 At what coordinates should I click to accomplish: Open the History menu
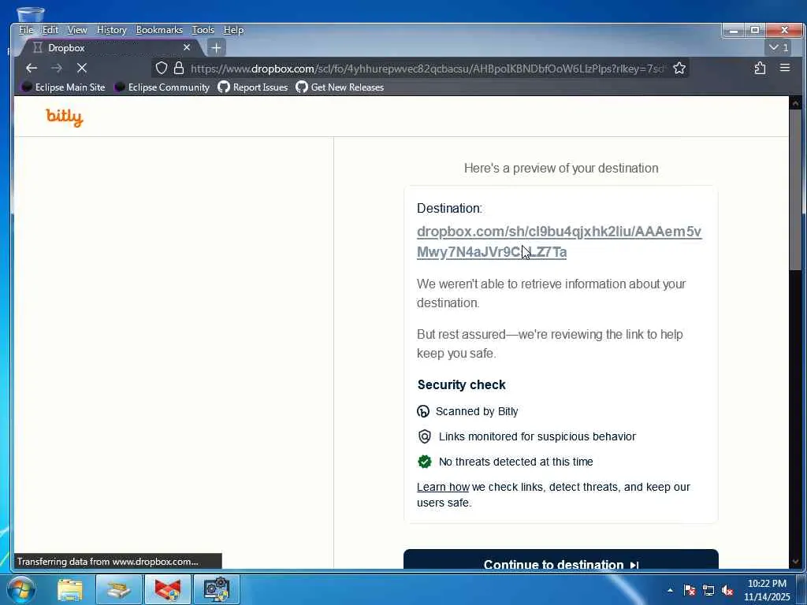[112, 30]
